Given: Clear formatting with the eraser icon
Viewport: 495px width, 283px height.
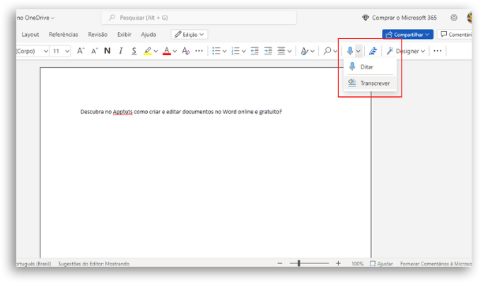Looking at the screenshot, I should (186, 51).
